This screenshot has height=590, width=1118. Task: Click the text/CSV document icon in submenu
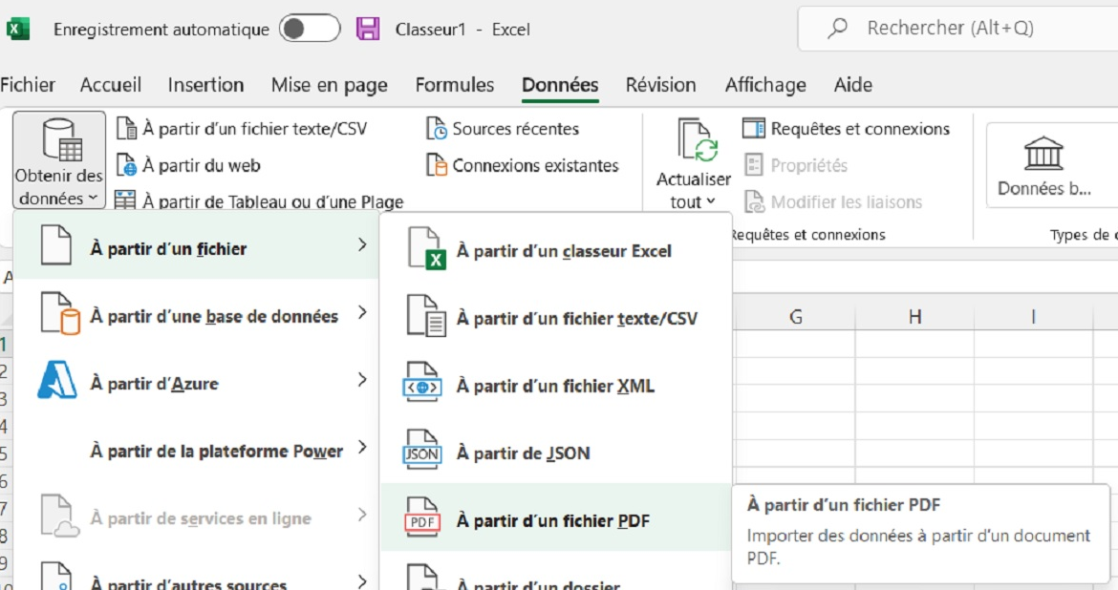coord(426,316)
